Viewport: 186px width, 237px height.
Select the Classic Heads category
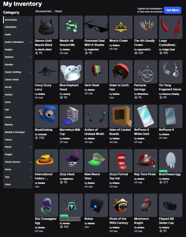tap(12, 80)
